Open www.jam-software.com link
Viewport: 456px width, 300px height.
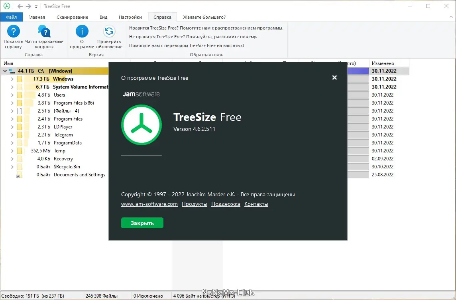[x=149, y=204]
